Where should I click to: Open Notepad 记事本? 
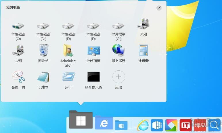43,77
